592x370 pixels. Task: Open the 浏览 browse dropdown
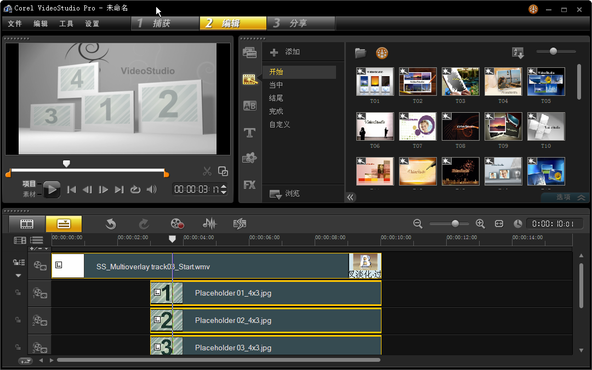(284, 194)
